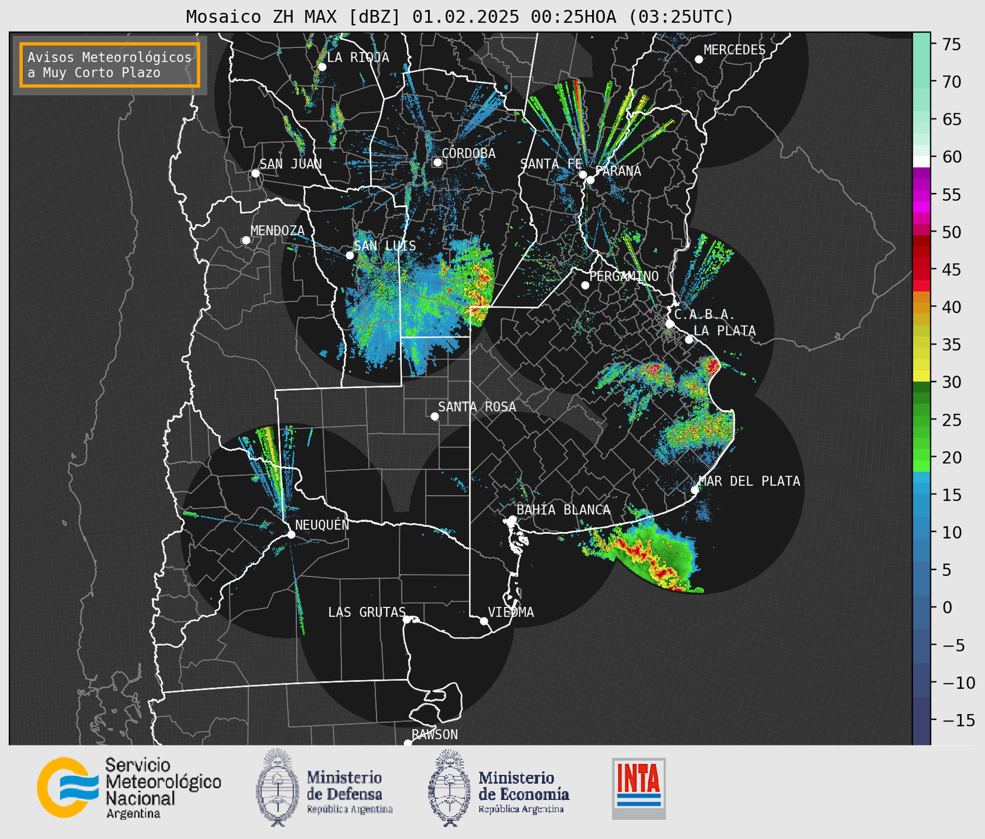Select the La Rioja city marker dot
985x839 pixels.
(322, 67)
